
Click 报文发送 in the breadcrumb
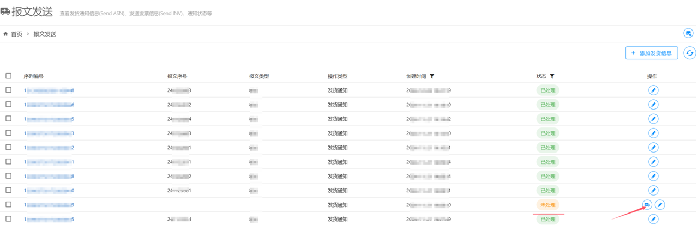45,34
